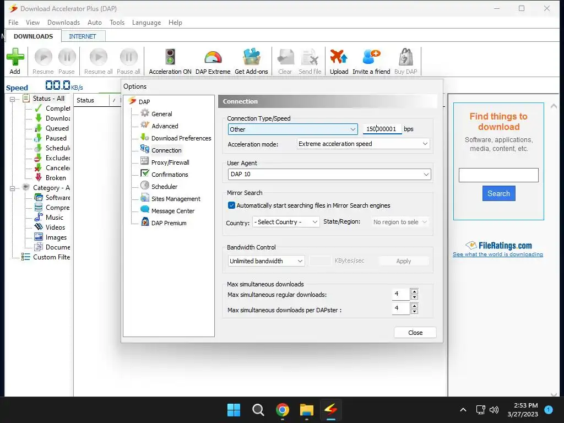
Task: Click the Upload toolbar icon
Action: coord(339,57)
